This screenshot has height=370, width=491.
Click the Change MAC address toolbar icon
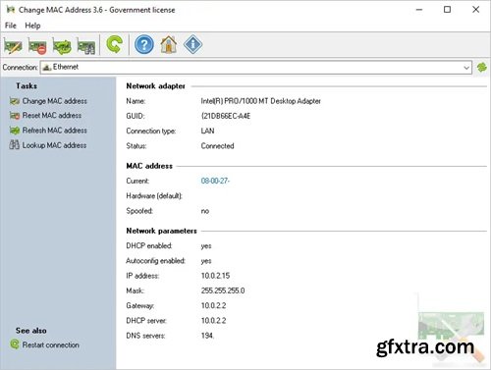pyautogui.click(x=13, y=45)
